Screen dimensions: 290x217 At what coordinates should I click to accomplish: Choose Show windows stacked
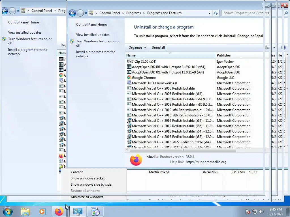click(88, 178)
